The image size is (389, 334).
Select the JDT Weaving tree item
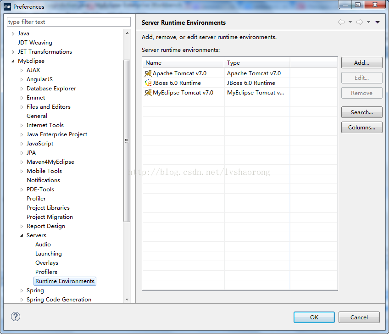pos(35,43)
